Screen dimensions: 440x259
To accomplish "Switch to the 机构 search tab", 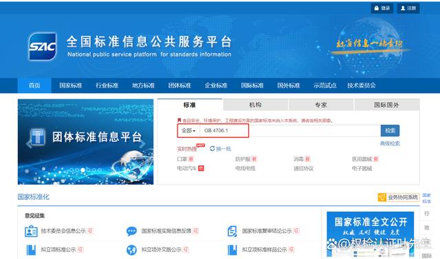I will pyautogui.click(x=255, y=105).
